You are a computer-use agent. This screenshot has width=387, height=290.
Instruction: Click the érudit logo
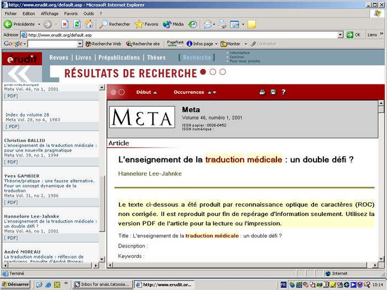[x=22, y=59]
